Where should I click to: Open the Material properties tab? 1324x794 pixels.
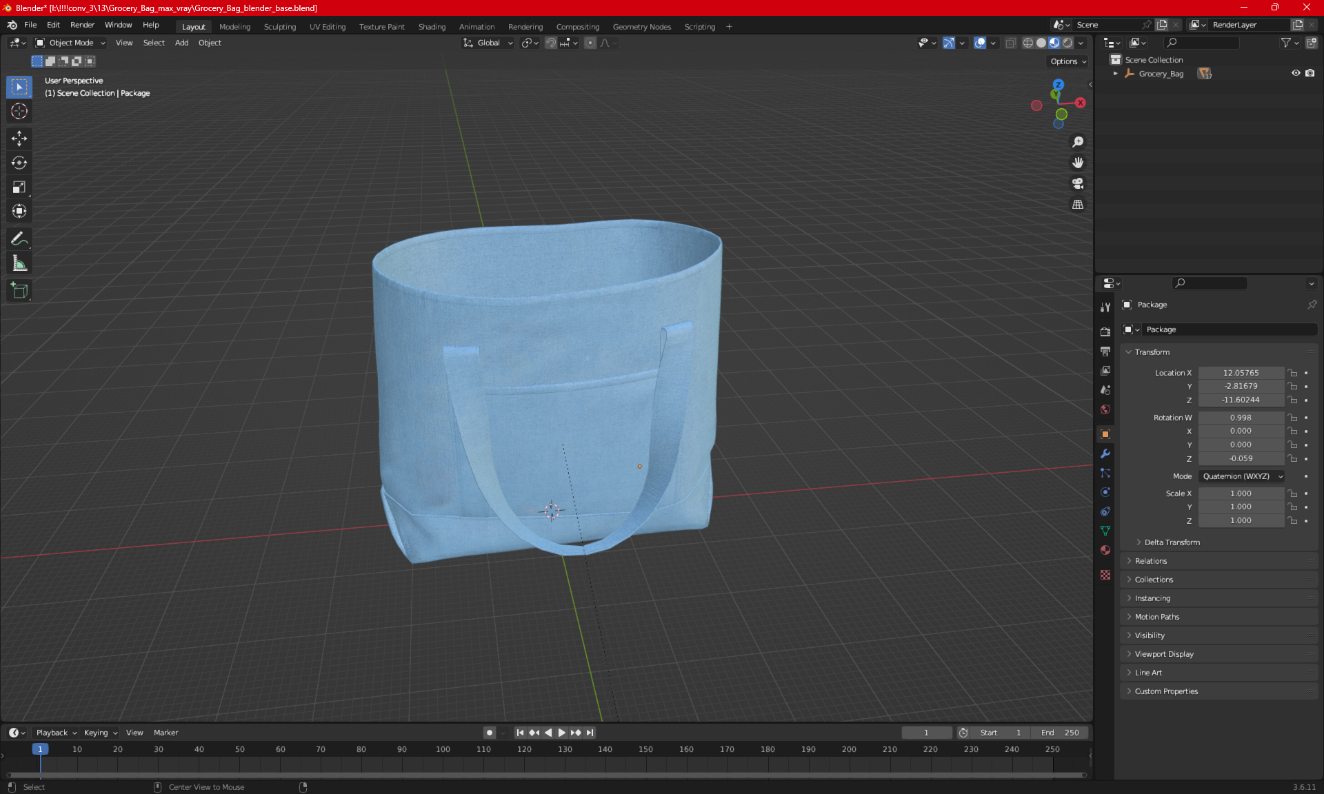tap(1105, 550)
